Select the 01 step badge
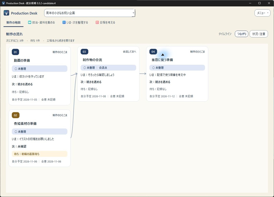 [15, 52]
